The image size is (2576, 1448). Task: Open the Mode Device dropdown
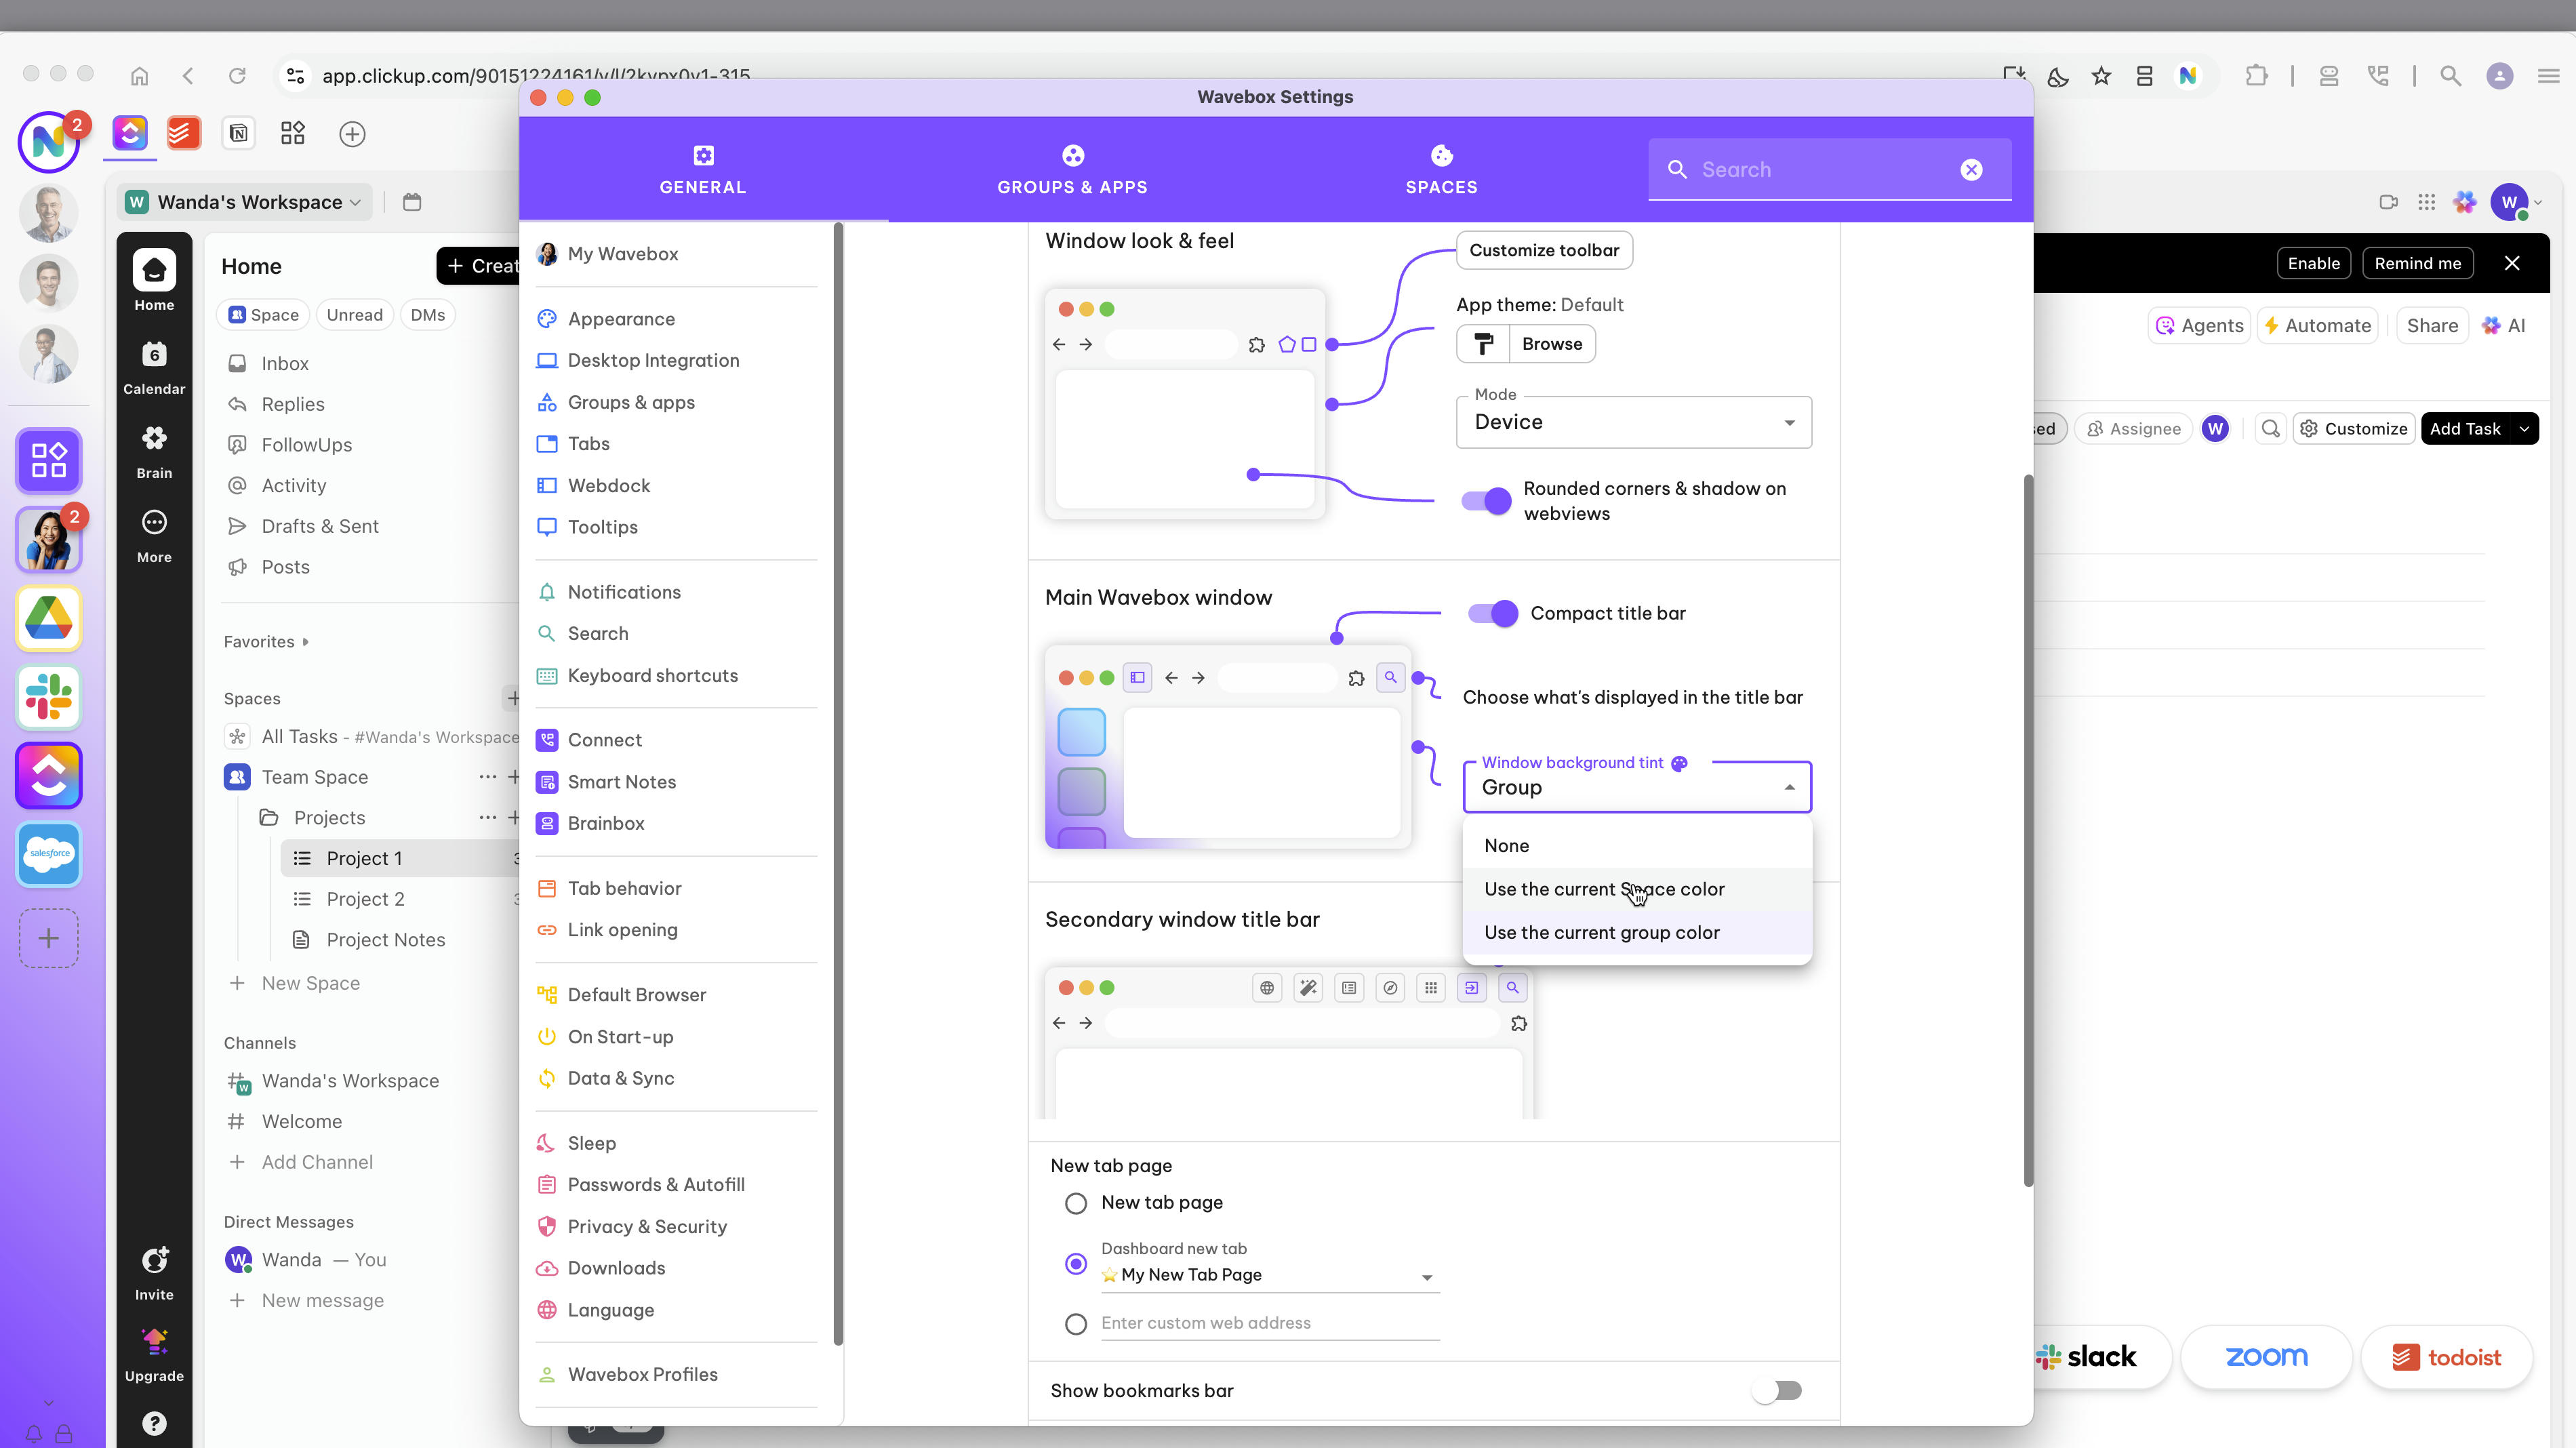[x=1634, y=422]
